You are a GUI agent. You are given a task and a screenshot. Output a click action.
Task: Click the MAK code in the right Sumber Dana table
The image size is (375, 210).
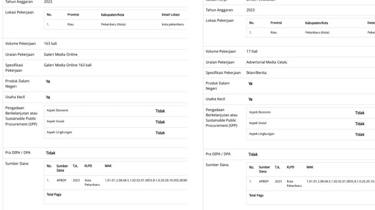click(341, 181)
